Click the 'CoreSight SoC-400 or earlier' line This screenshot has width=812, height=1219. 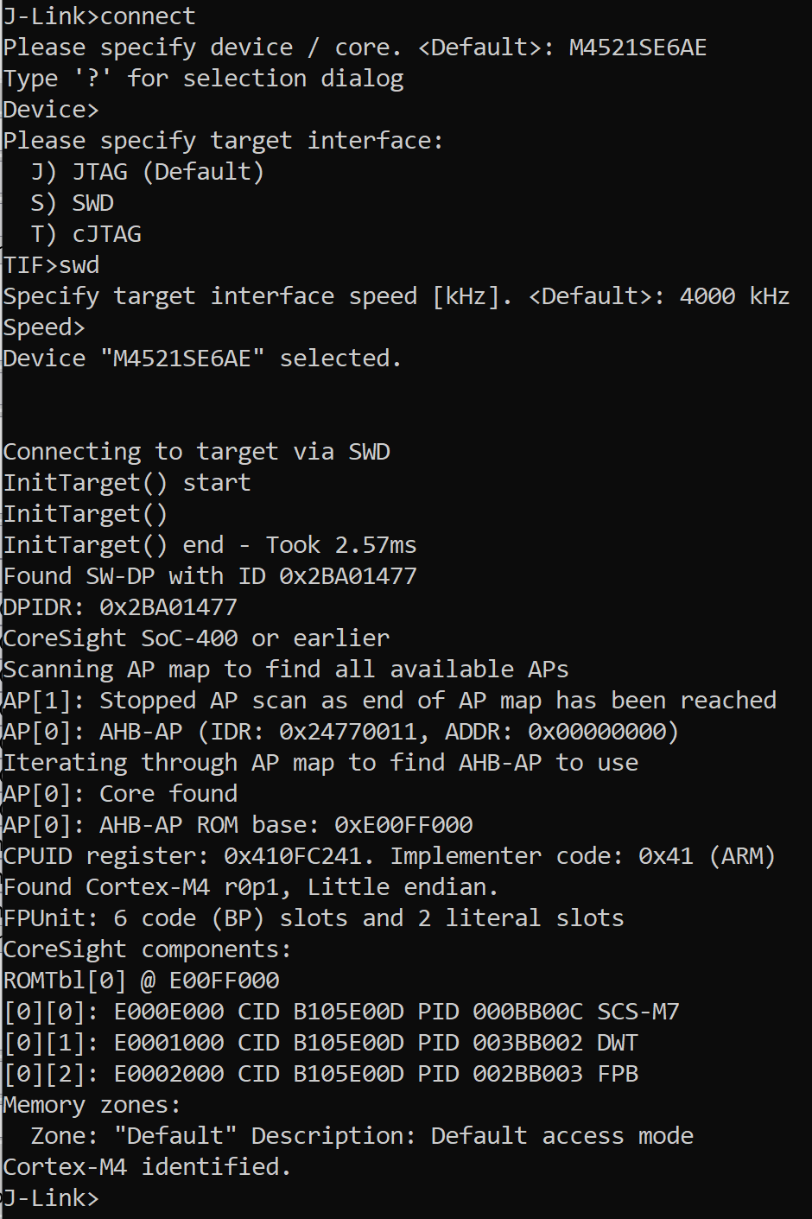[x=197, y=638]
